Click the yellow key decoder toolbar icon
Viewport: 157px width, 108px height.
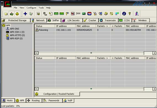[111, 14]
